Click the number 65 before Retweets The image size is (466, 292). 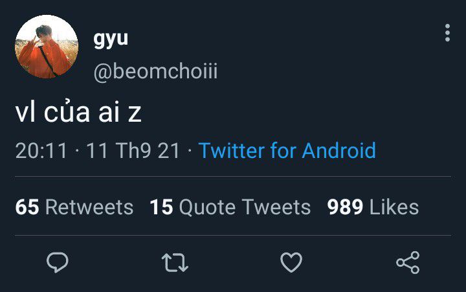coord(27,207)
